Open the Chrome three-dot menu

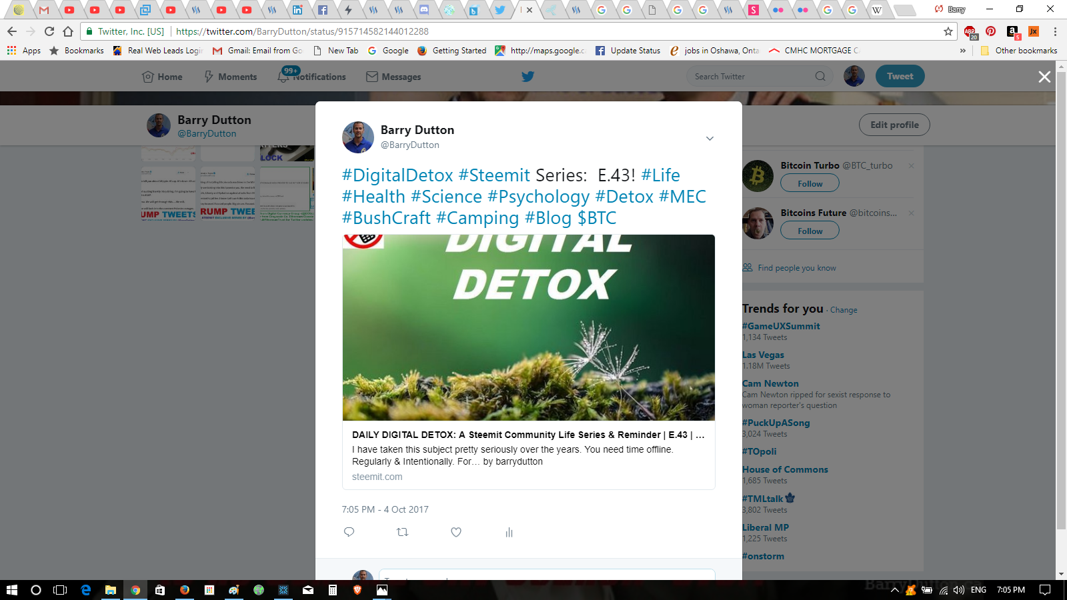[x=1055, y=31]
